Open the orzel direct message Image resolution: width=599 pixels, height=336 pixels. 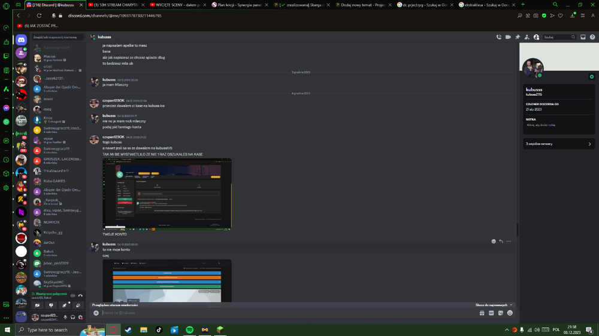58,68
